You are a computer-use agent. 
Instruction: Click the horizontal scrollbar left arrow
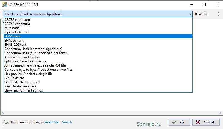point(3,113)
